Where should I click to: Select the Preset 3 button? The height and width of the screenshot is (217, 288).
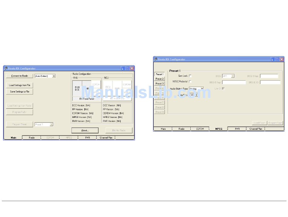159,84
